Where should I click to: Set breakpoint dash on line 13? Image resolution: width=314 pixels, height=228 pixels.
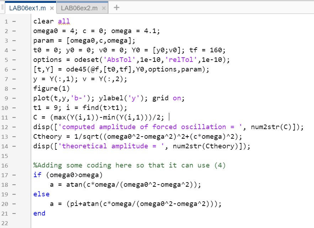[x=14, y=137]
